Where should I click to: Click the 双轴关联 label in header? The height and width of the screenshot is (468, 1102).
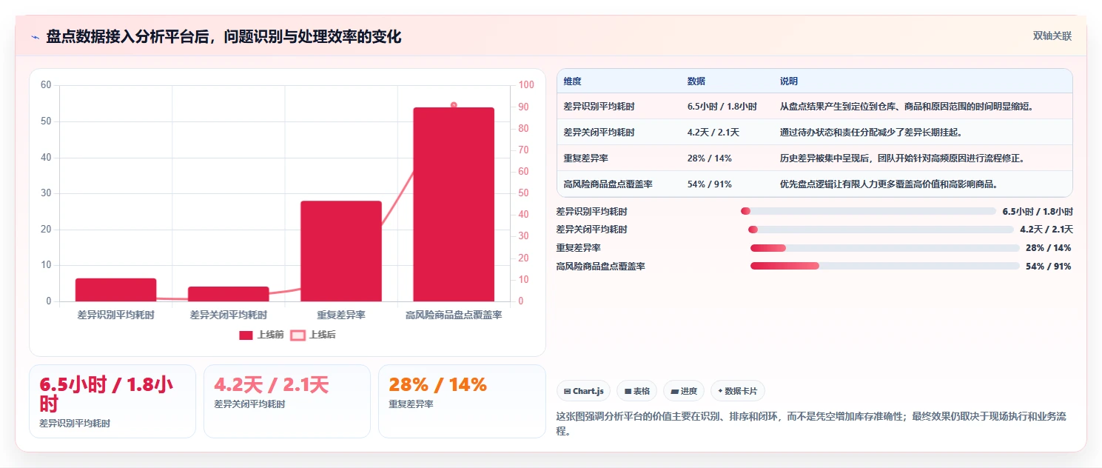pyautogui.click(x=1052, y=36)
